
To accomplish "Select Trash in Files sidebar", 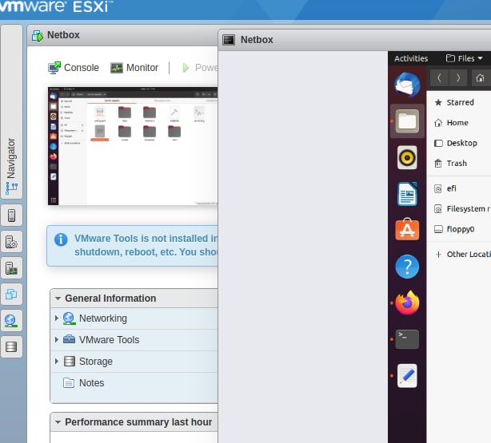I will (459, 163).
